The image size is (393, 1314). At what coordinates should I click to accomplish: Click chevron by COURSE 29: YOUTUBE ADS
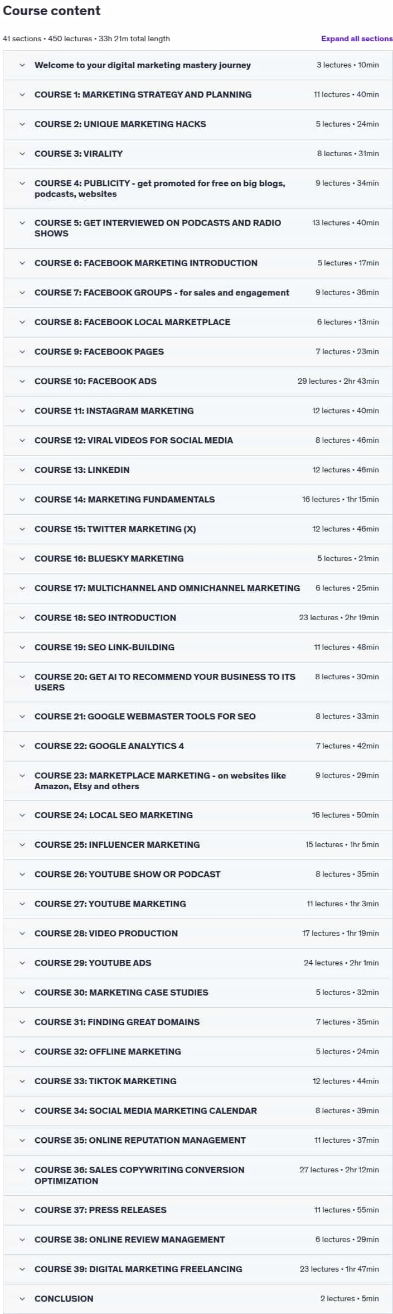point(22,963)
